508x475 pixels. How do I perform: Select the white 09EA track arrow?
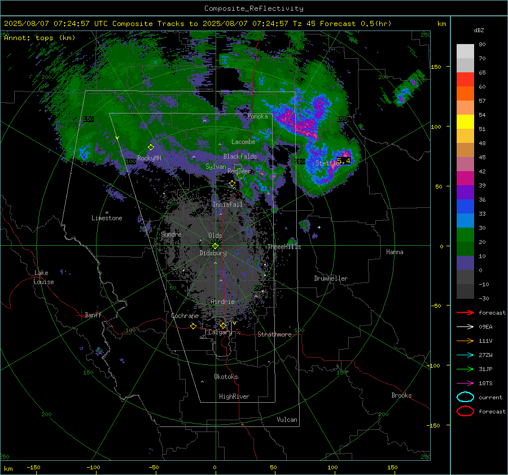465,326
